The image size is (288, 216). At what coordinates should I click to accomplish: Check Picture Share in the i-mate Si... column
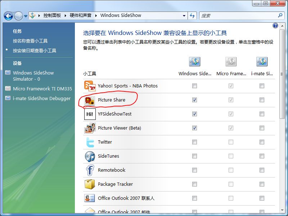[x=262, y=100]
